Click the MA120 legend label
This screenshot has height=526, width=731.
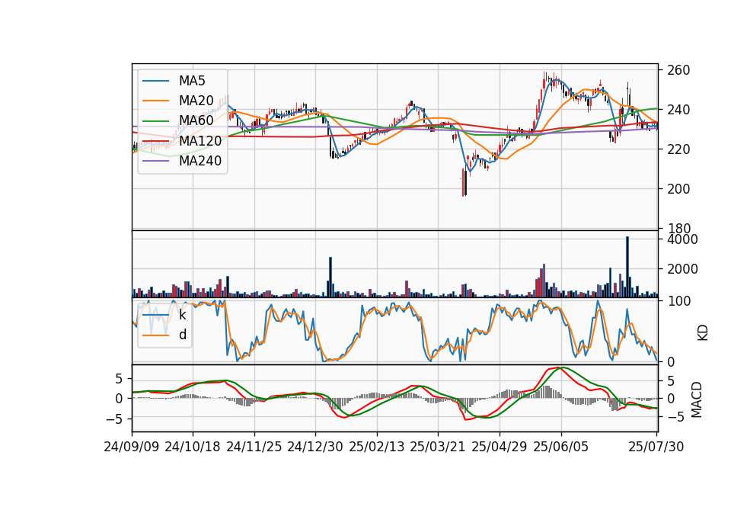[200, 140]
